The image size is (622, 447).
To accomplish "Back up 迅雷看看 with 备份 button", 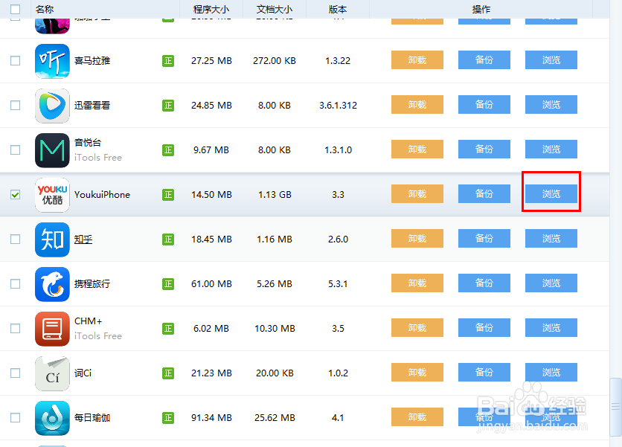I will [x=484, y=105].
